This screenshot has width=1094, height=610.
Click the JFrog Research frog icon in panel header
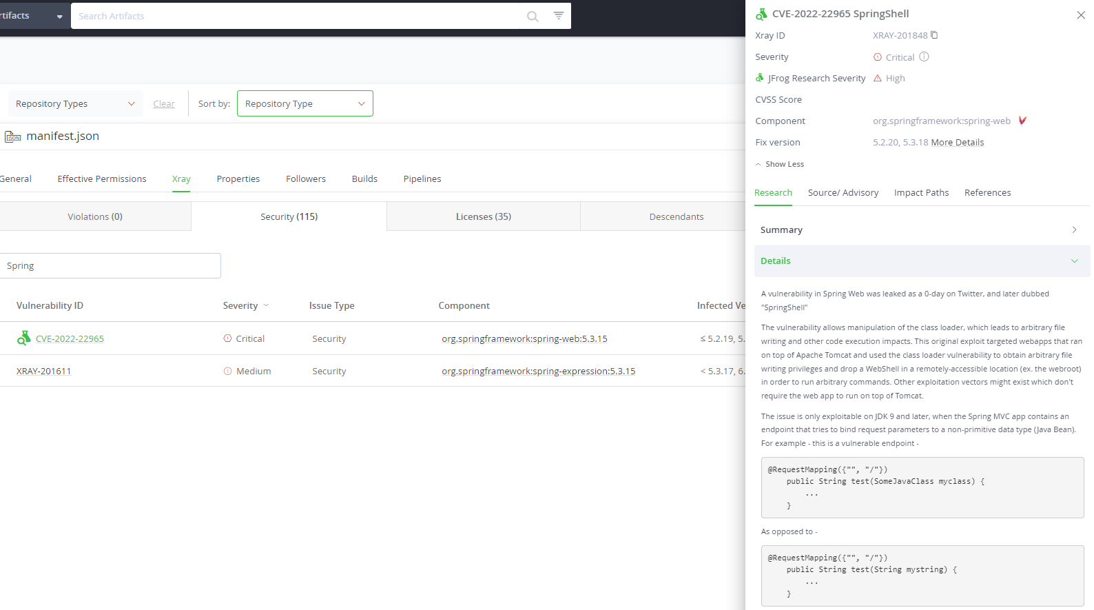(x=761, y=14)
